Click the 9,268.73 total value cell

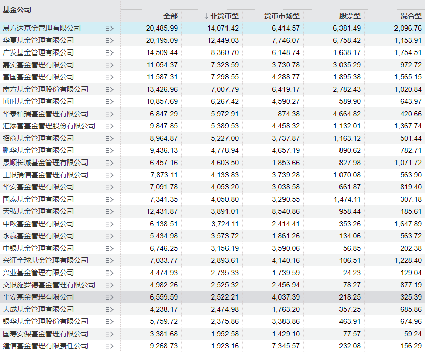point(164,346)
